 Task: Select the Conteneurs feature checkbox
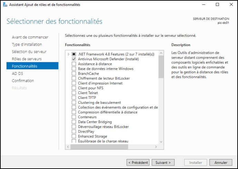(x=74, y=117)
